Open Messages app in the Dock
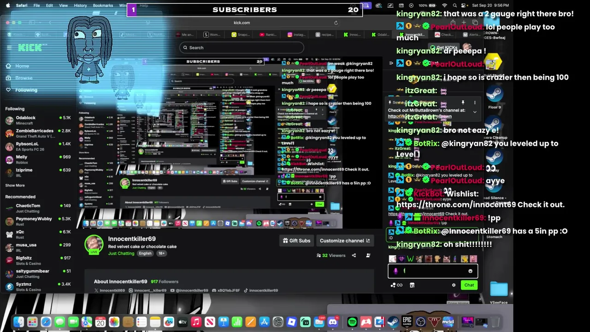Image resolution: width=590 pixels, height=332 pixels. (x=59, y=322)
